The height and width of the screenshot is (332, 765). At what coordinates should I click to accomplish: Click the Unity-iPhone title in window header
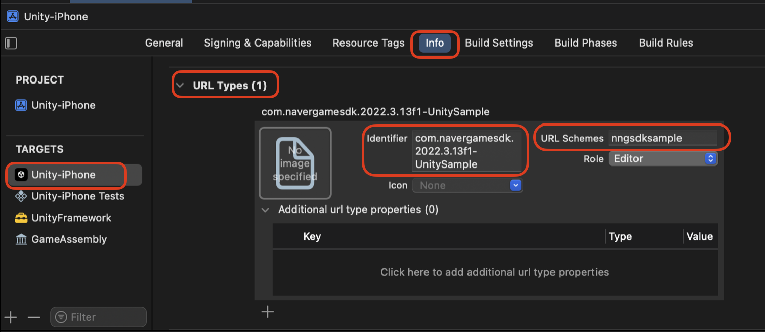click(56, 16)
